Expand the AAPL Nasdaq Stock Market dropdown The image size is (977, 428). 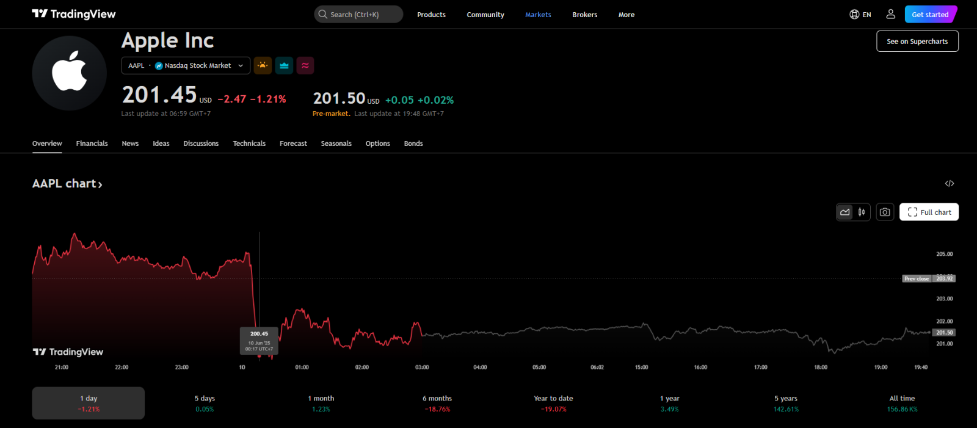[186, 65]
